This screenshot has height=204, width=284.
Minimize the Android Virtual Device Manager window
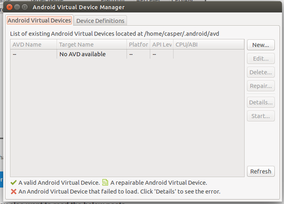pyautogui.click(x=17, y=7)
